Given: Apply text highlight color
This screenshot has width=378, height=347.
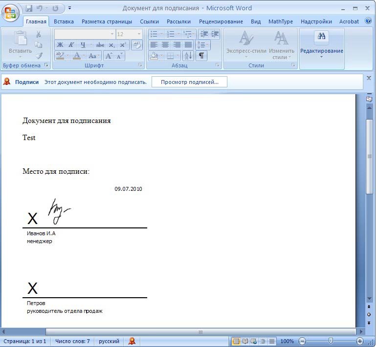Looking at the screenshot, I should pyautogui.click(x=60, y=56).
